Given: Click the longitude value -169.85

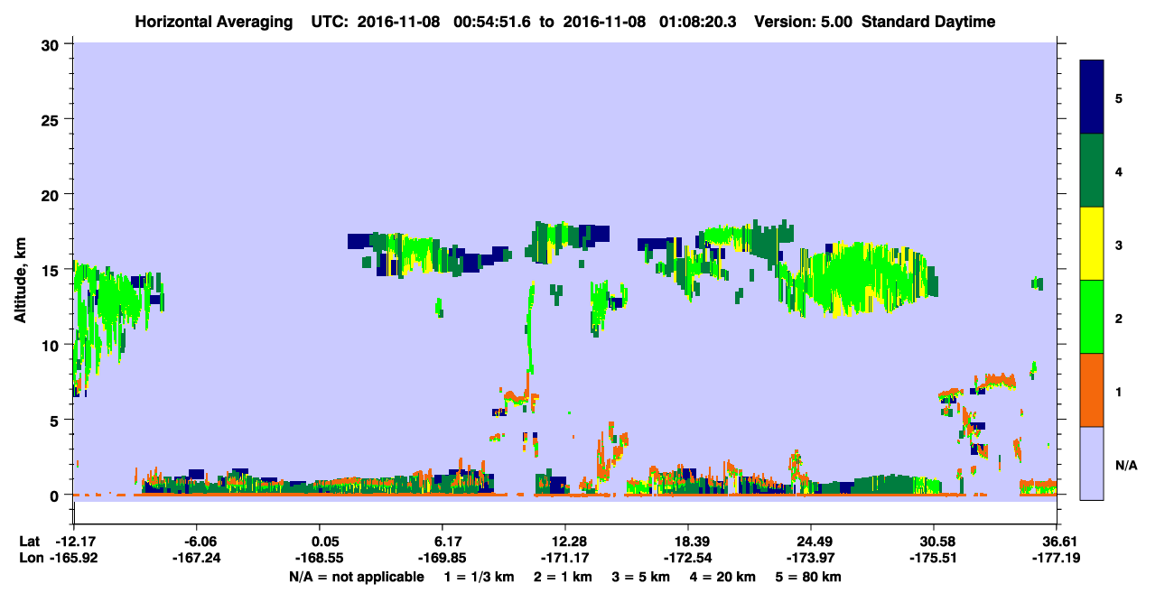Looking at the screenshot, I should tap(443, 558).
